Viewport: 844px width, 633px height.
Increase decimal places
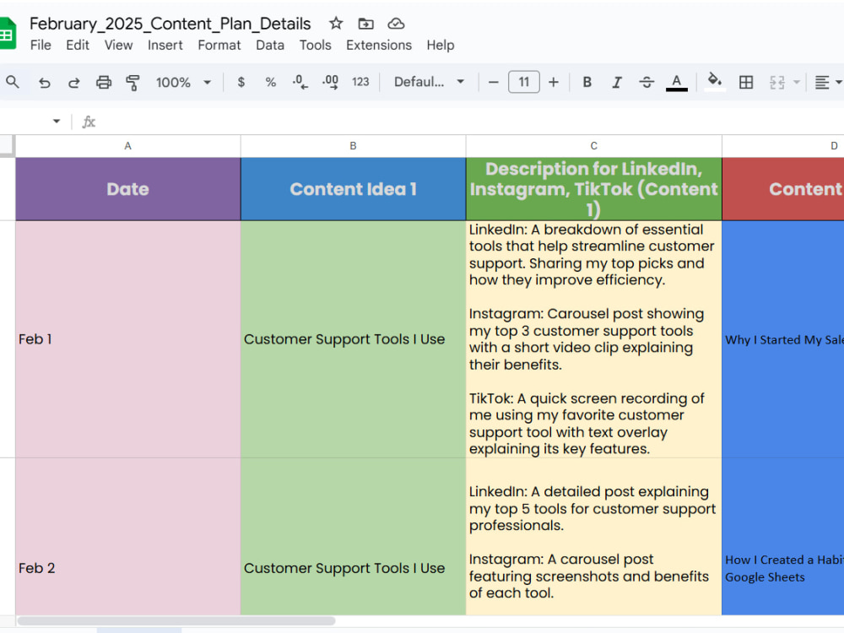tap(330, 82)
